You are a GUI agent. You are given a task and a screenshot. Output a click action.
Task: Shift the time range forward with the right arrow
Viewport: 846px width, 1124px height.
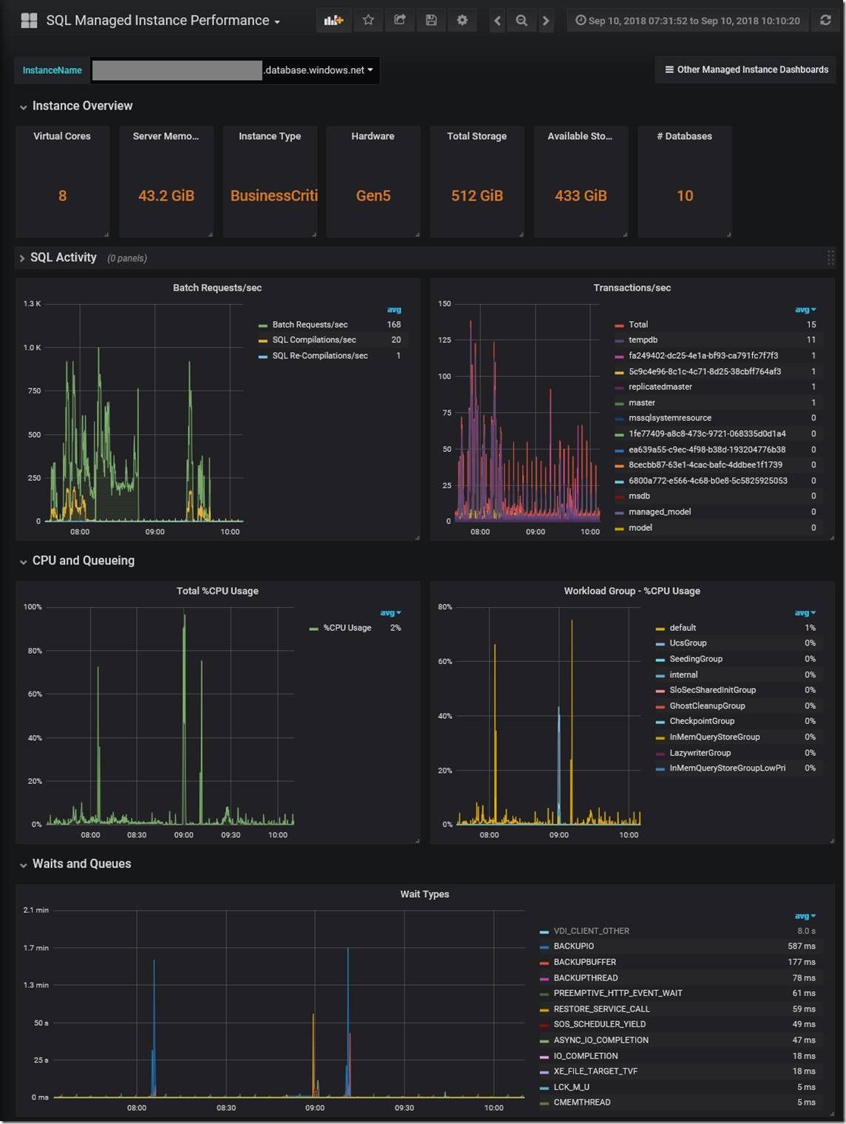(x=546, y=20)
